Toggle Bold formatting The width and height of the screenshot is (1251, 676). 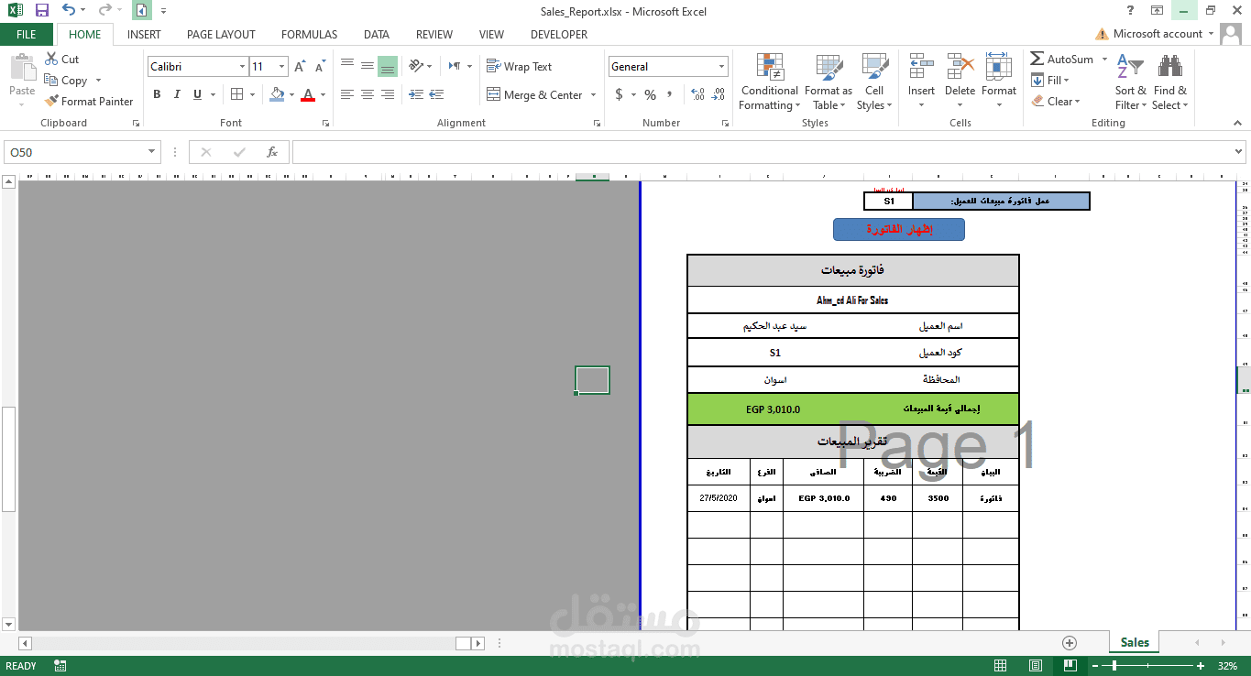click(x=157, y=94)
